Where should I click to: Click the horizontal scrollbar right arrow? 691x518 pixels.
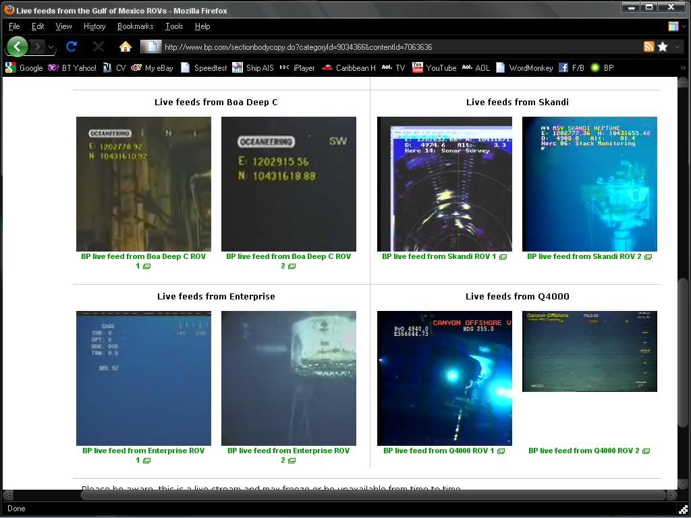[673, 495]
